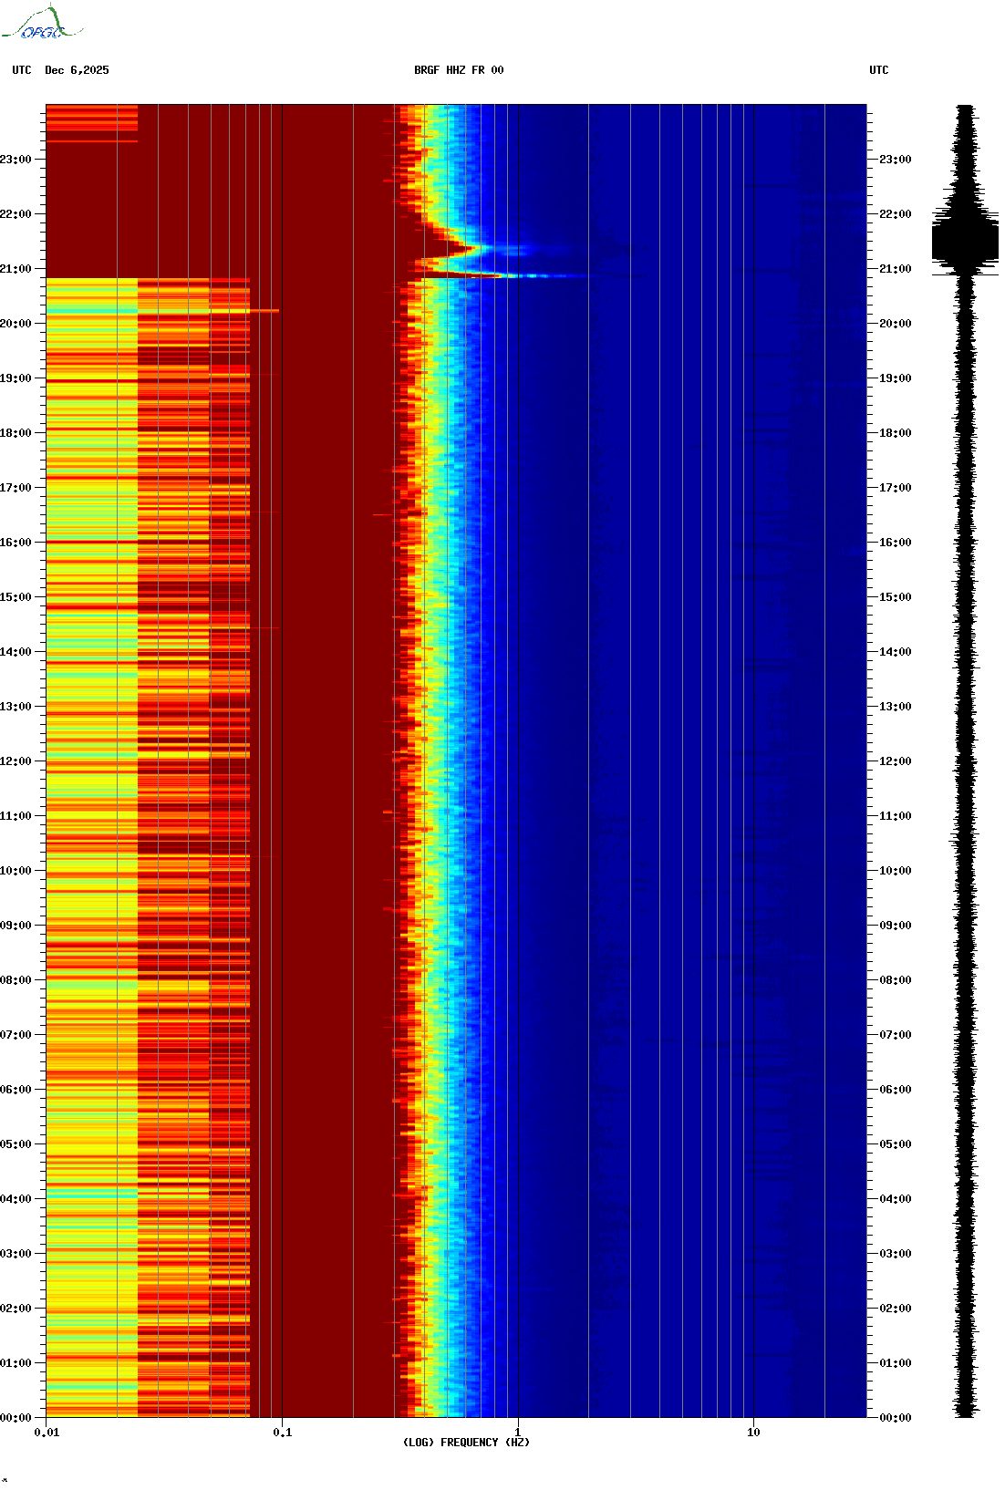
Task: Click the OFGC logo at top left
Action: (x=42, y=23)
